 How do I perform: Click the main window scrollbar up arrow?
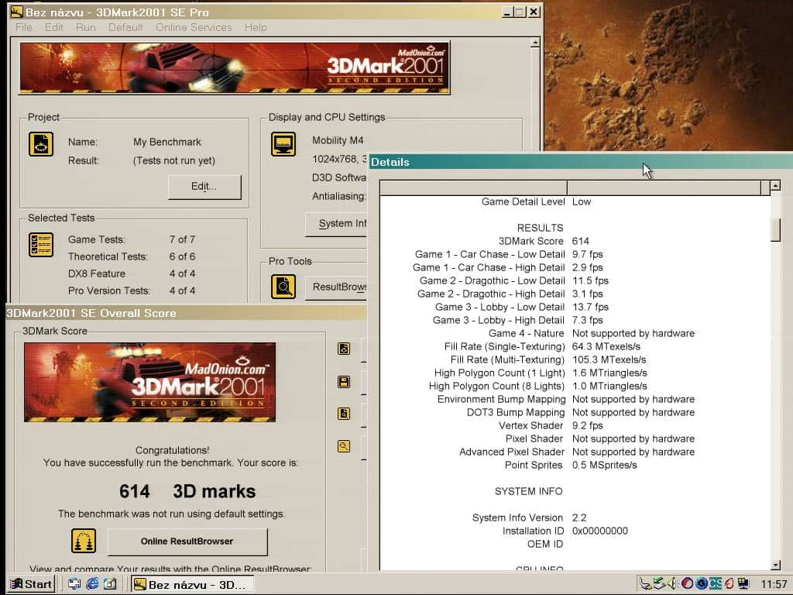click(x=534, y=43)
